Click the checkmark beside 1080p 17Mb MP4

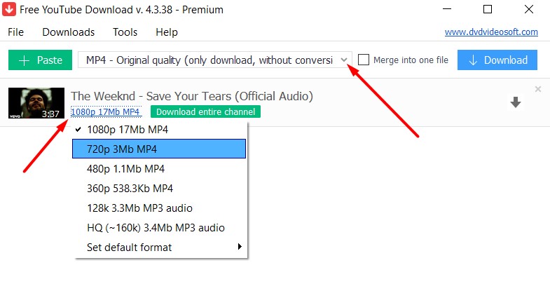[x=78, y=130]
